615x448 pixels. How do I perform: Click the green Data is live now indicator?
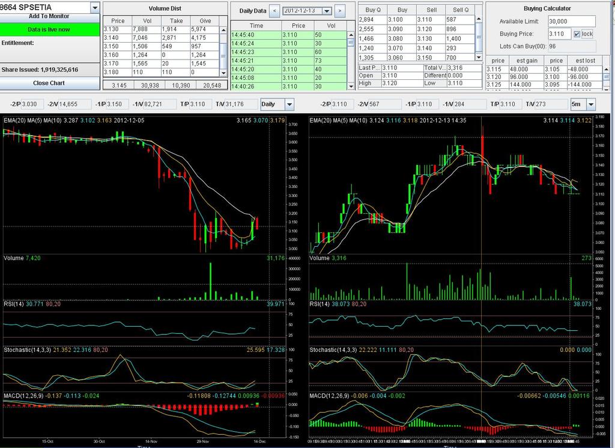pyautogui.click(x=49, y=29)
